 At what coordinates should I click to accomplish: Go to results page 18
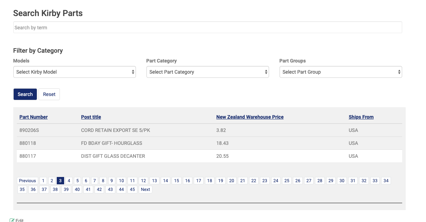(209, 180)
